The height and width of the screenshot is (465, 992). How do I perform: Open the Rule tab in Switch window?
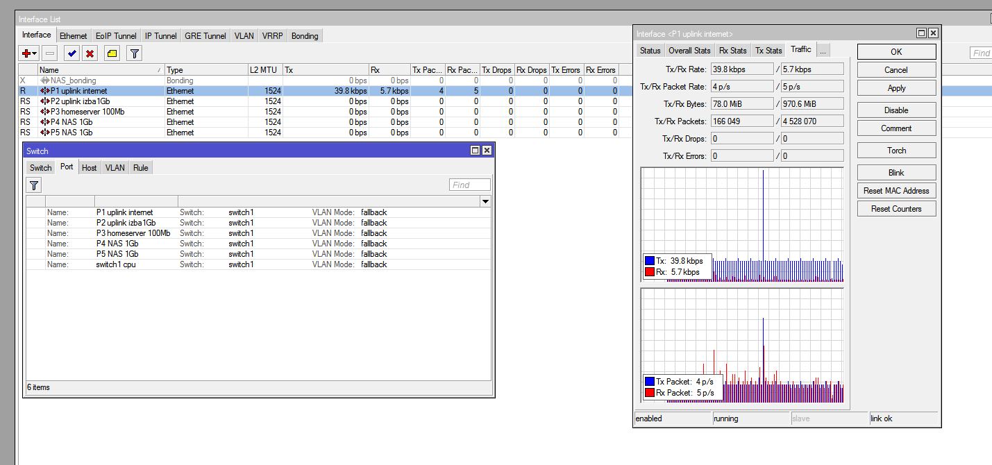point(141,167)
